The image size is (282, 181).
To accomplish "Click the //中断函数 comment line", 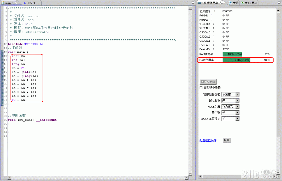I will (x=17, y=116).
